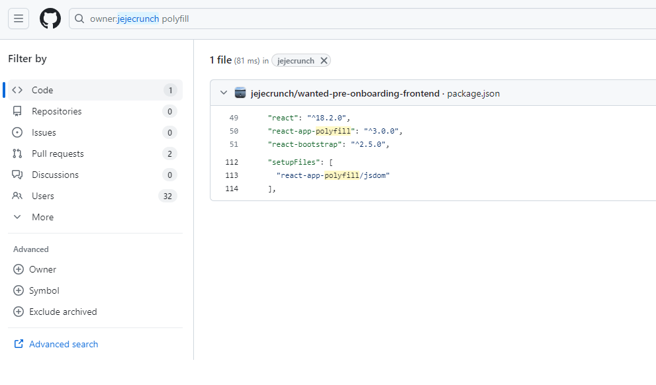Click the Discussions speech bubble icon
Screen dimensions: 656x385
[x=17, y=175]
